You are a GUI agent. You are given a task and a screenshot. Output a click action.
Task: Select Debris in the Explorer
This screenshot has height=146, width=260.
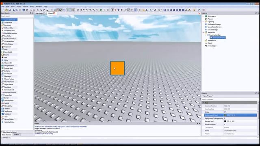[x=210, y=43]
